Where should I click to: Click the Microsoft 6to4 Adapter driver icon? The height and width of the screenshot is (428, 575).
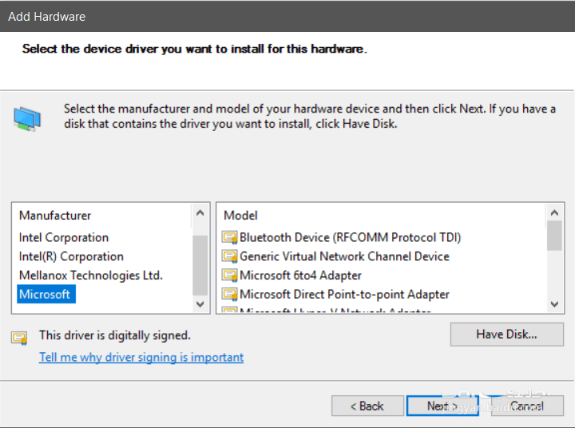(x=230, y=275)
